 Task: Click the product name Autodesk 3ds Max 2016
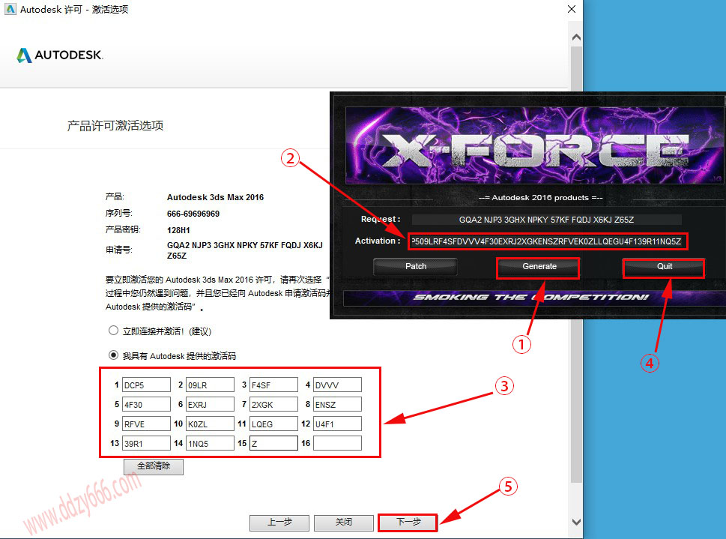click(215, 197)
